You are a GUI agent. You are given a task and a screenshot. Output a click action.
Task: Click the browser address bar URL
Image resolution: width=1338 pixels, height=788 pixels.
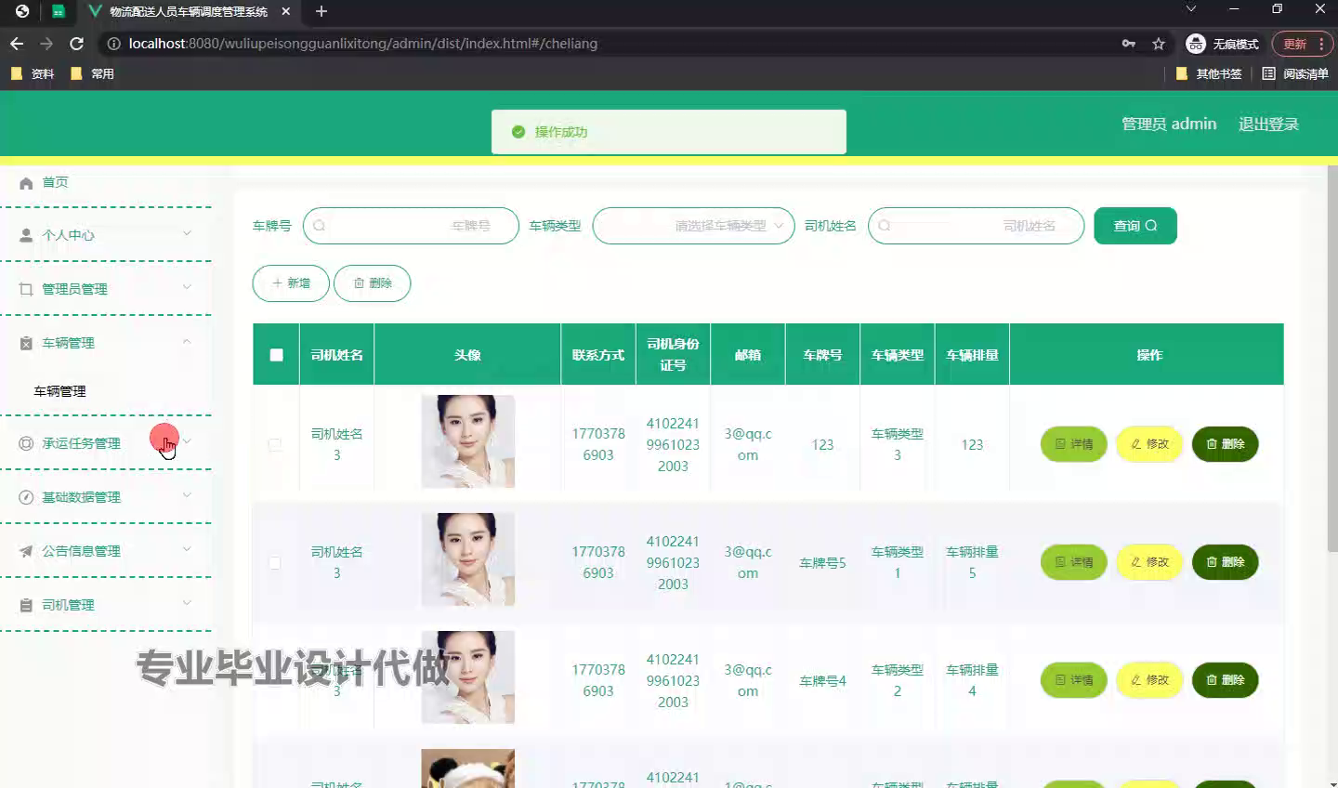(x=363, y=44)
